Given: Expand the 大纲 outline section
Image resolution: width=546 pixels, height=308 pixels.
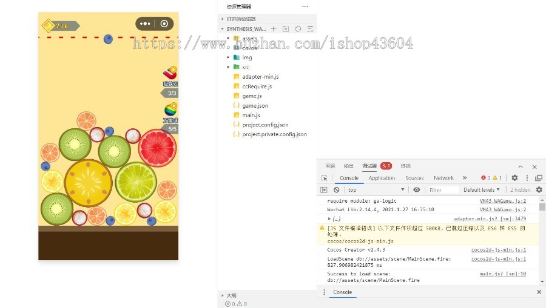Looking at the screenshot, I should pyautogui.click(x=267, y=295).
